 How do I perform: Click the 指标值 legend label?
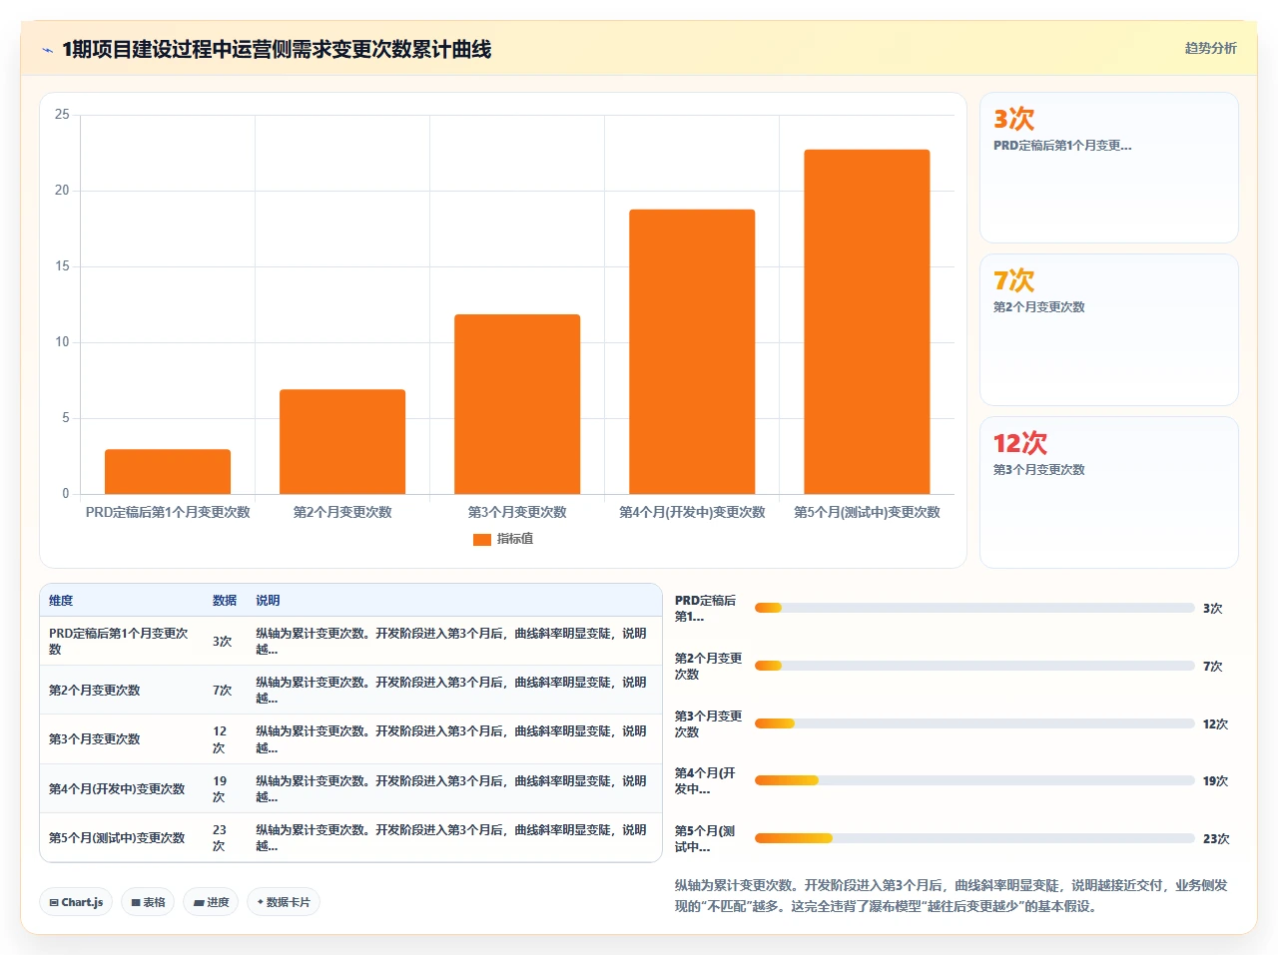515,539
